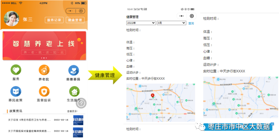Viewport: 279px width, 139px height.
Task: Click the 服务记录 button
Action: (x=54, y=20)
